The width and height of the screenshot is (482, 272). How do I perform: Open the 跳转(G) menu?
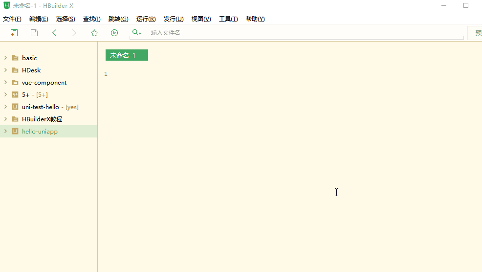click(118, 19)
